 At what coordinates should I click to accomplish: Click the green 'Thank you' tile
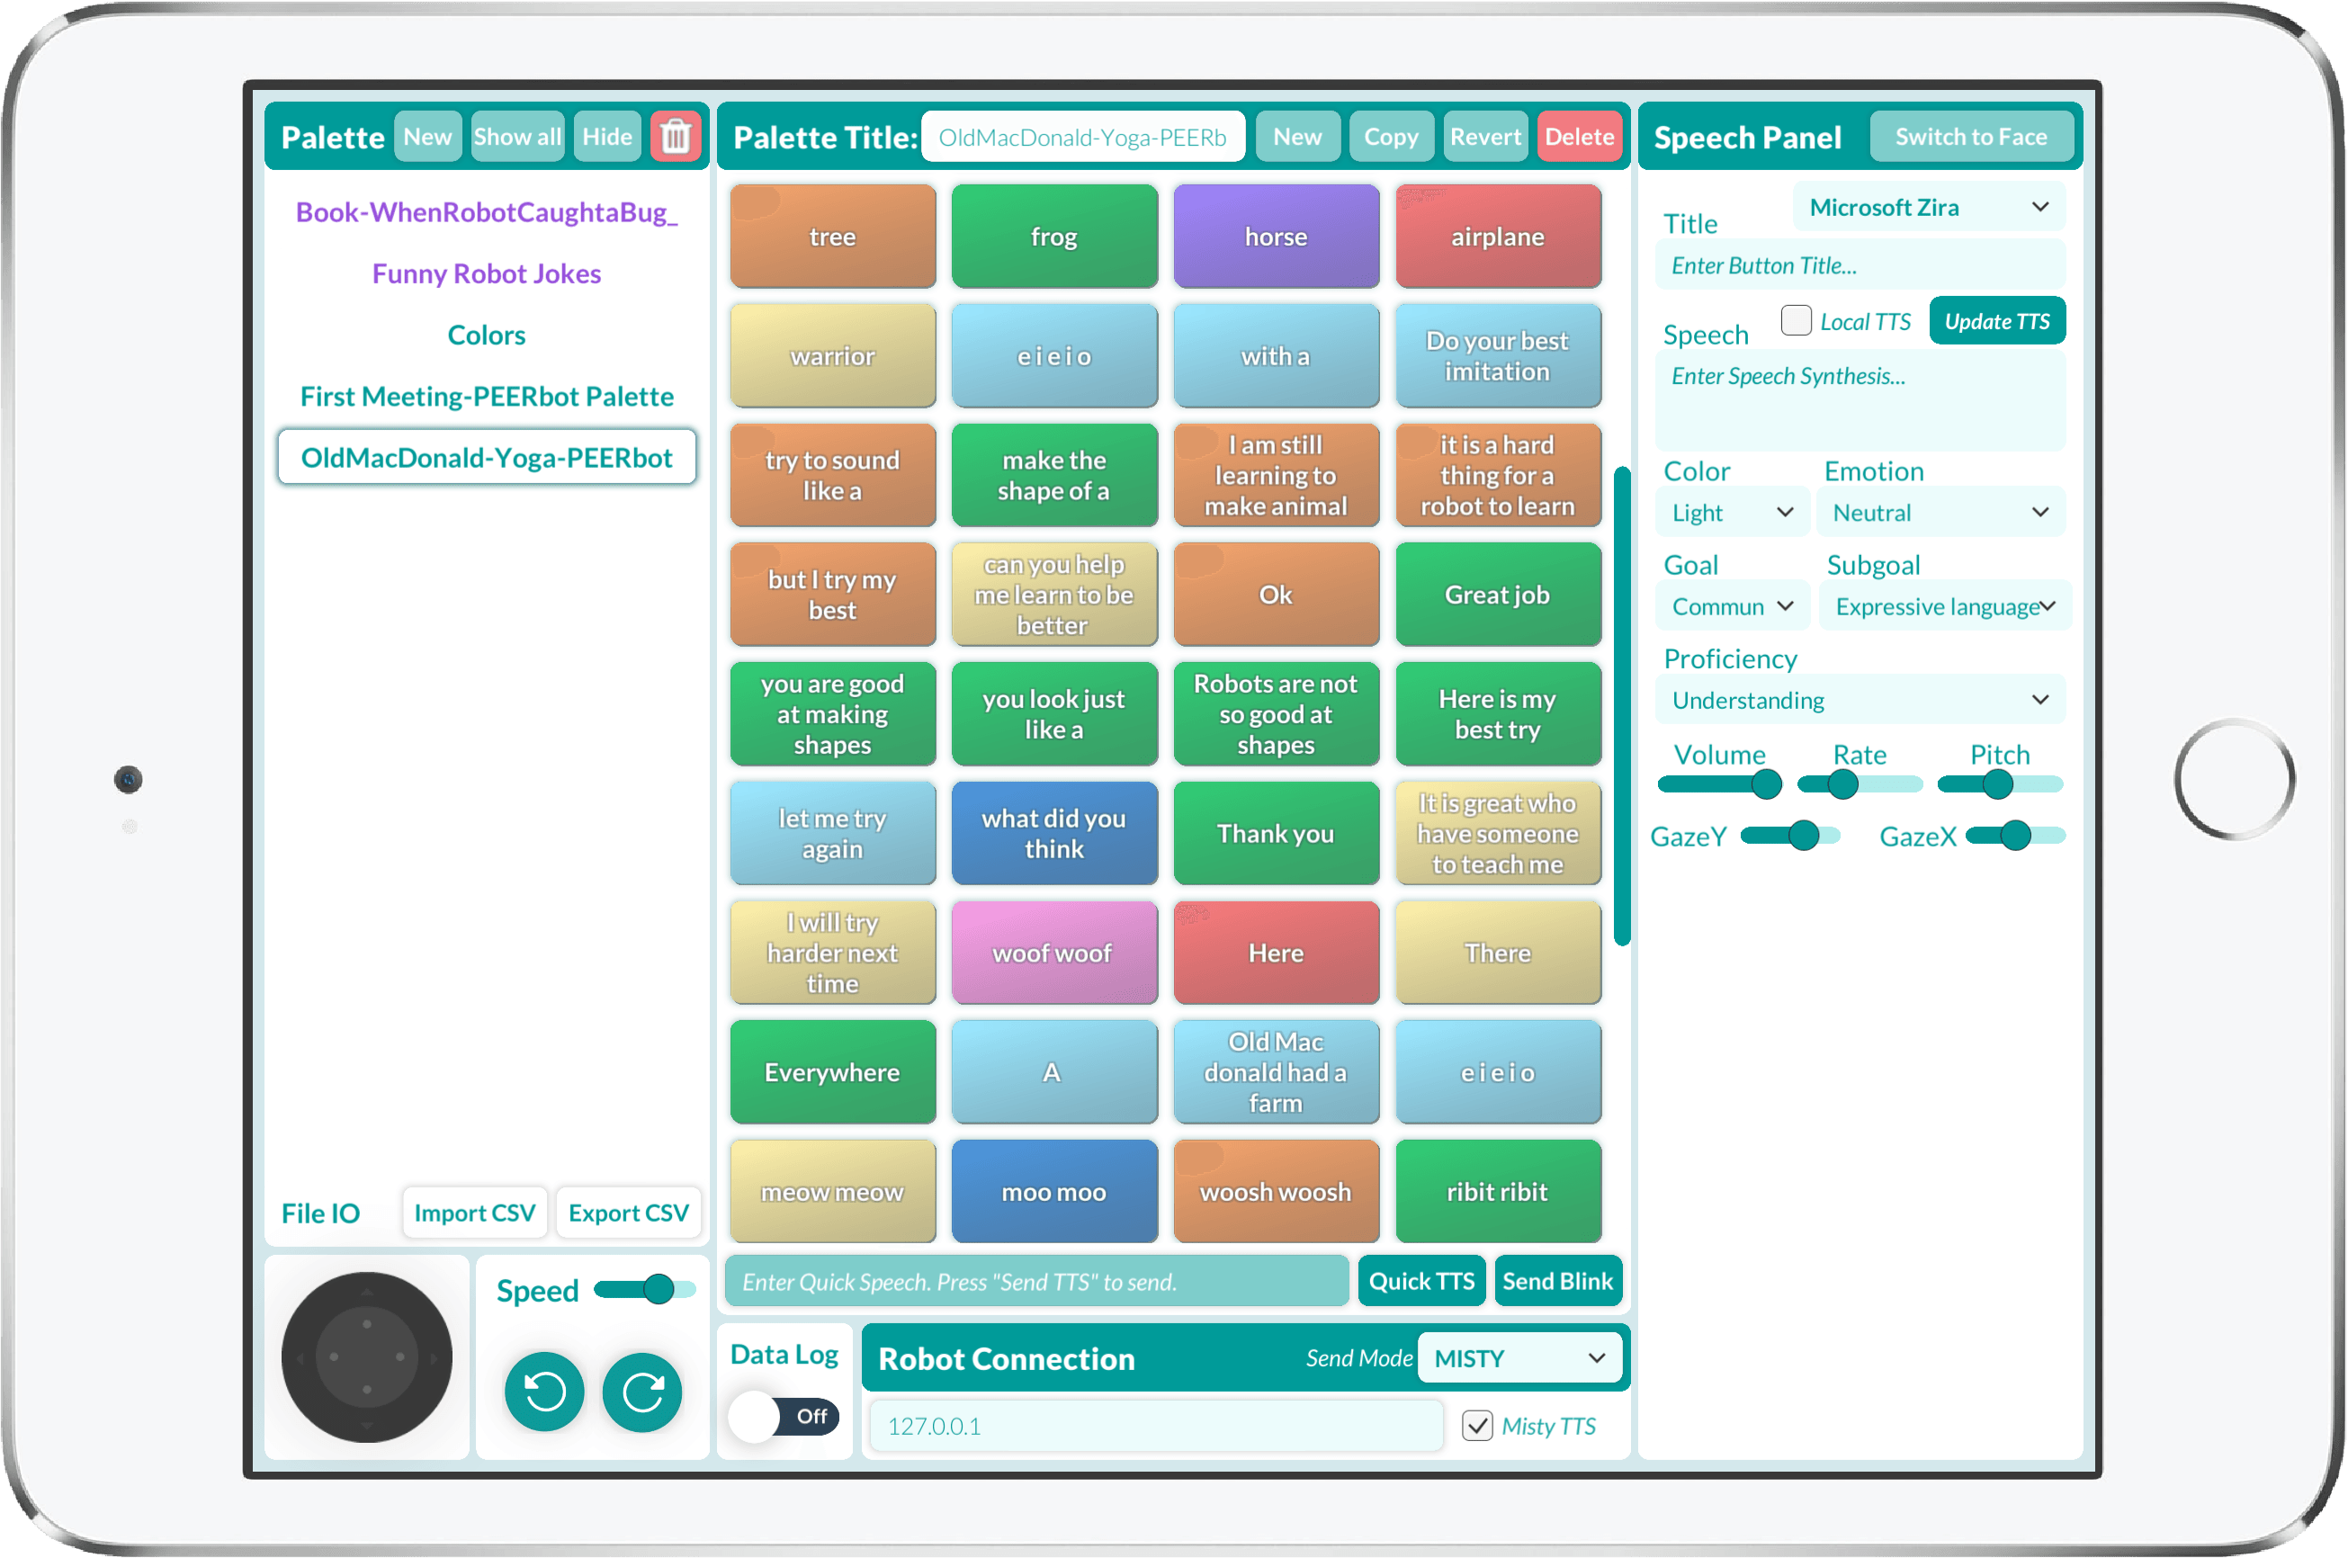point(1276,833)
